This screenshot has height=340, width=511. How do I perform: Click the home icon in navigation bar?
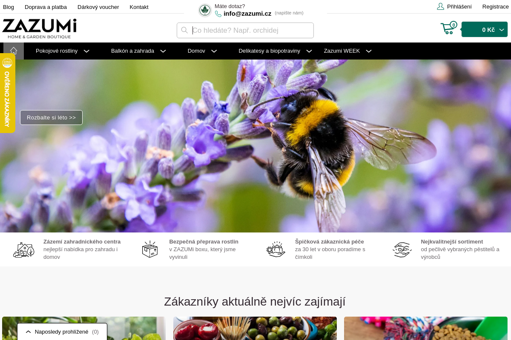(14, 51)
